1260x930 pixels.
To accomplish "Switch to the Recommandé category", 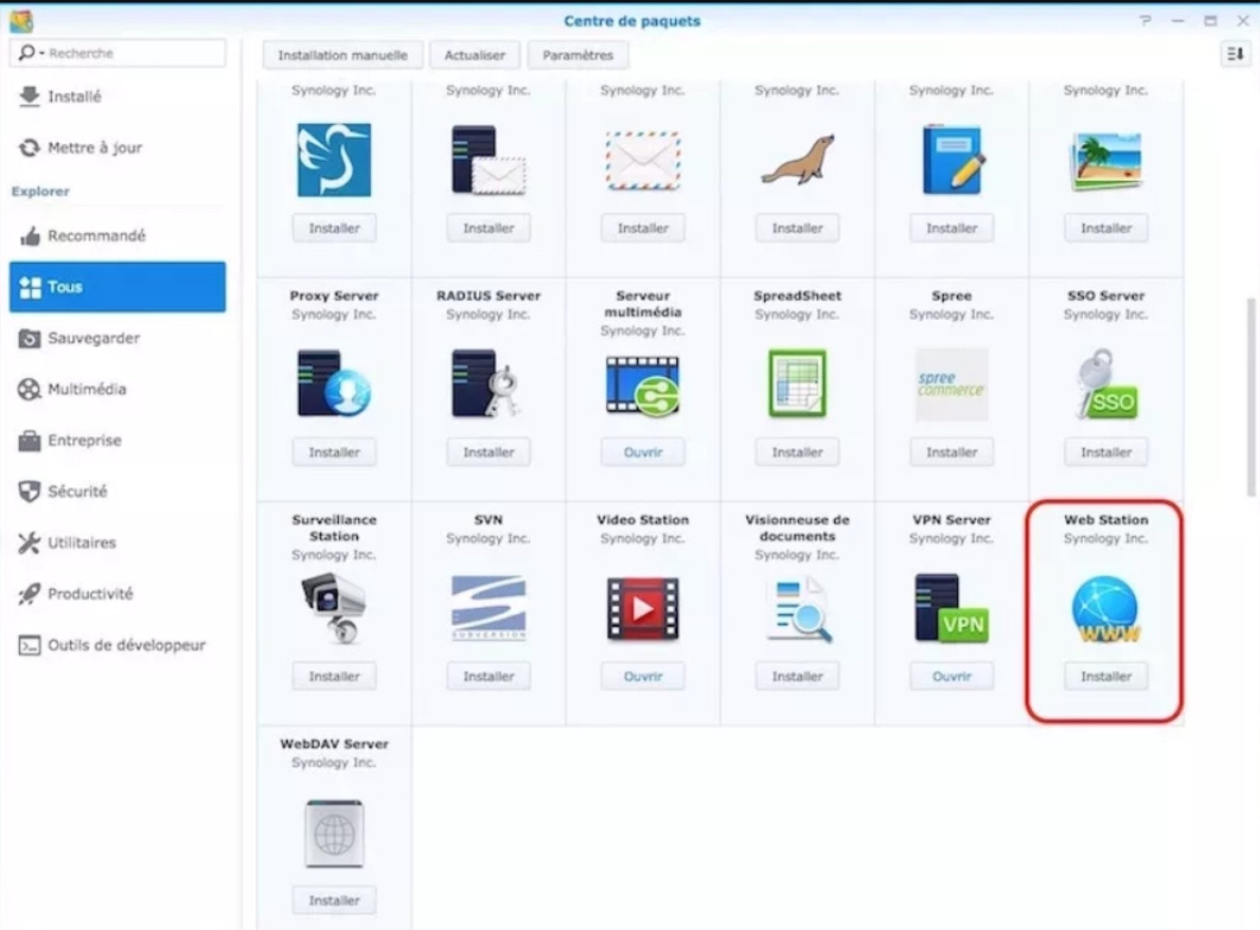I will [96, 236].
